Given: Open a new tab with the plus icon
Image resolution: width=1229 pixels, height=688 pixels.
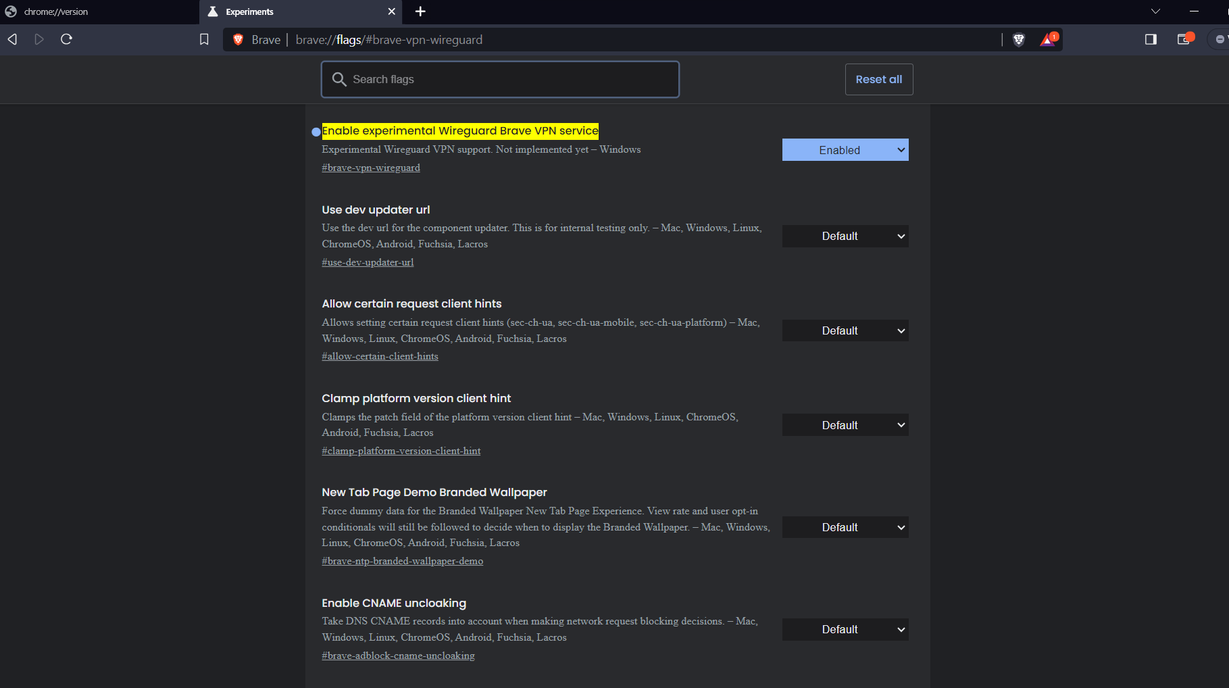Looking at the screenshot, I should click(420, 11).
